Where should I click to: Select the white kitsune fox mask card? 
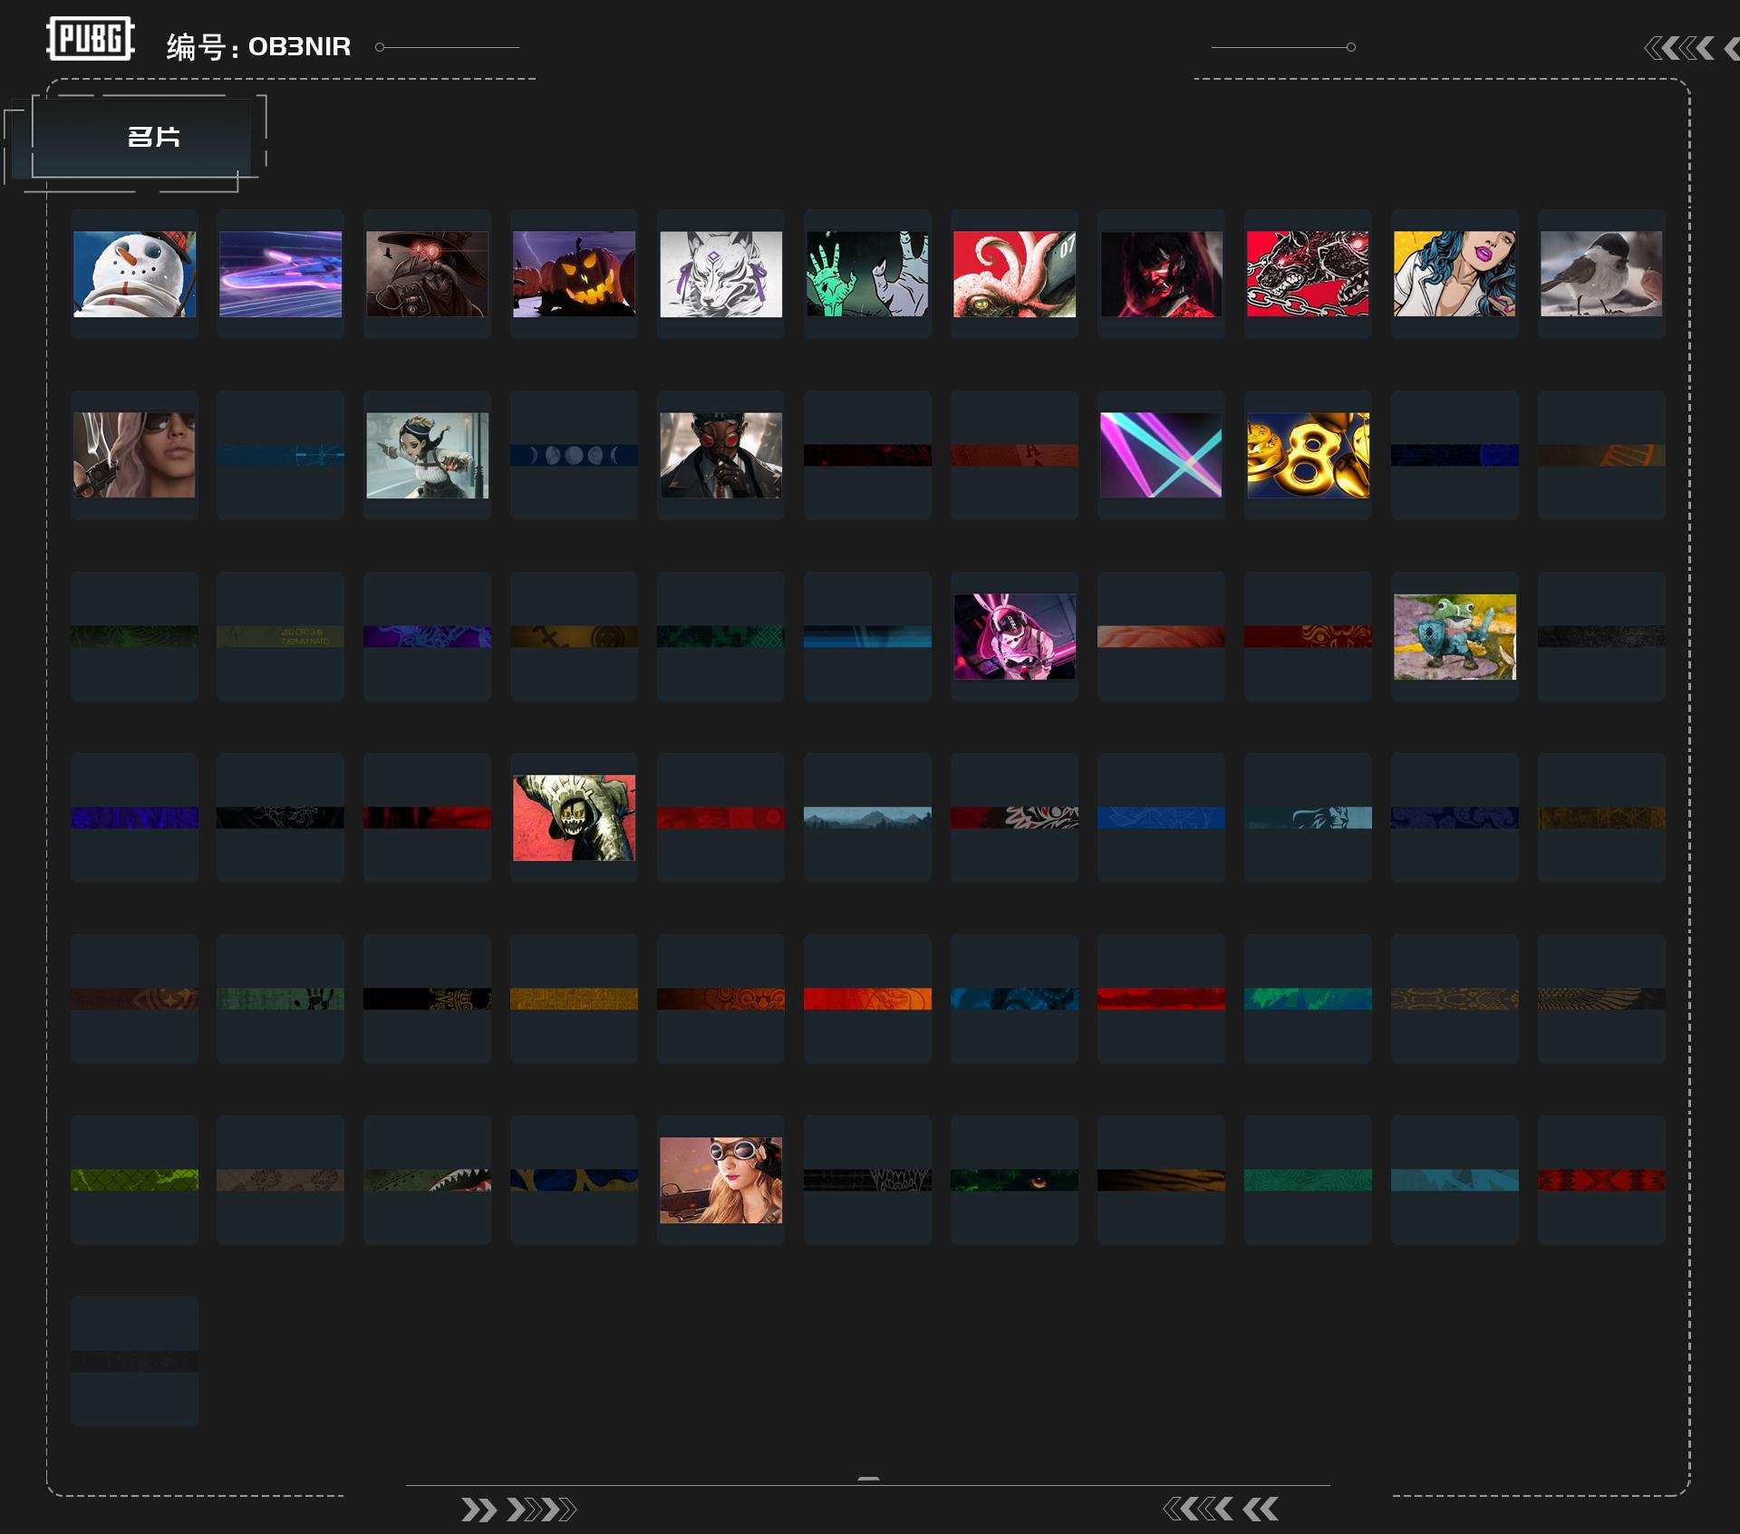pyautogui.click(x=720, y=274)
